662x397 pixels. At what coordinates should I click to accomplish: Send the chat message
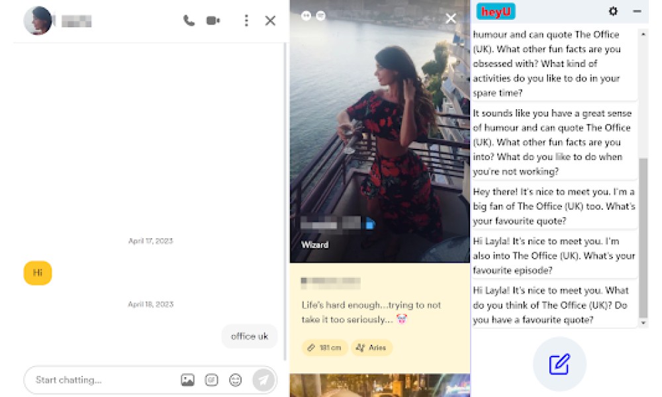[x=263, y=380]
